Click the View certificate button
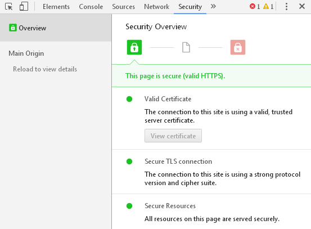 click(173, 136)
